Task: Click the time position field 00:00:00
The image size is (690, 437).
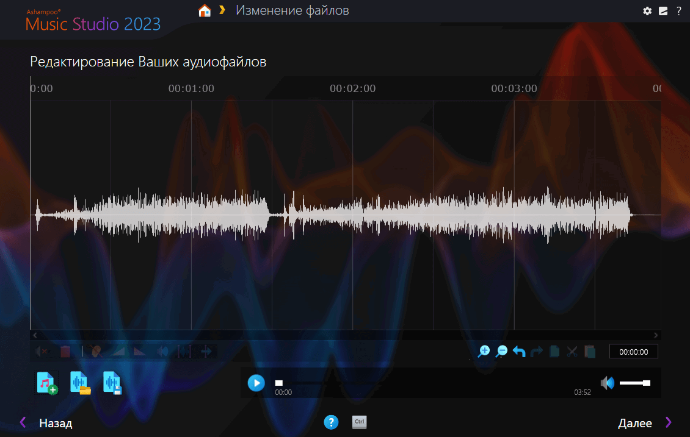Action: coord(634,352)
